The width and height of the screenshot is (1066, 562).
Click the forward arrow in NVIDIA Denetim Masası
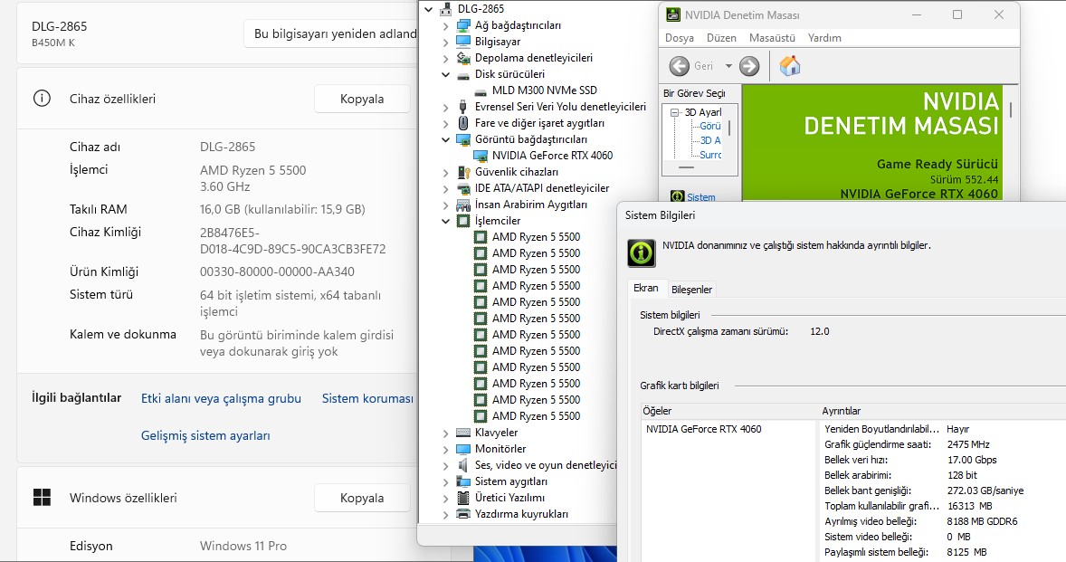[x=749, y=66]
